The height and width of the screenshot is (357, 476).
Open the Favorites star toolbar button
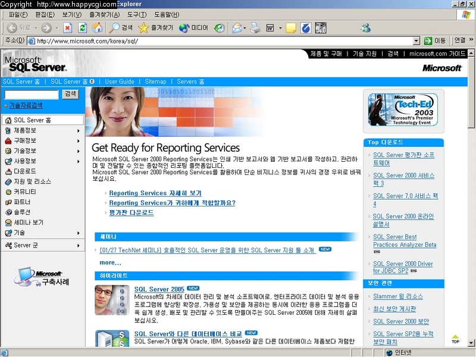155,28
